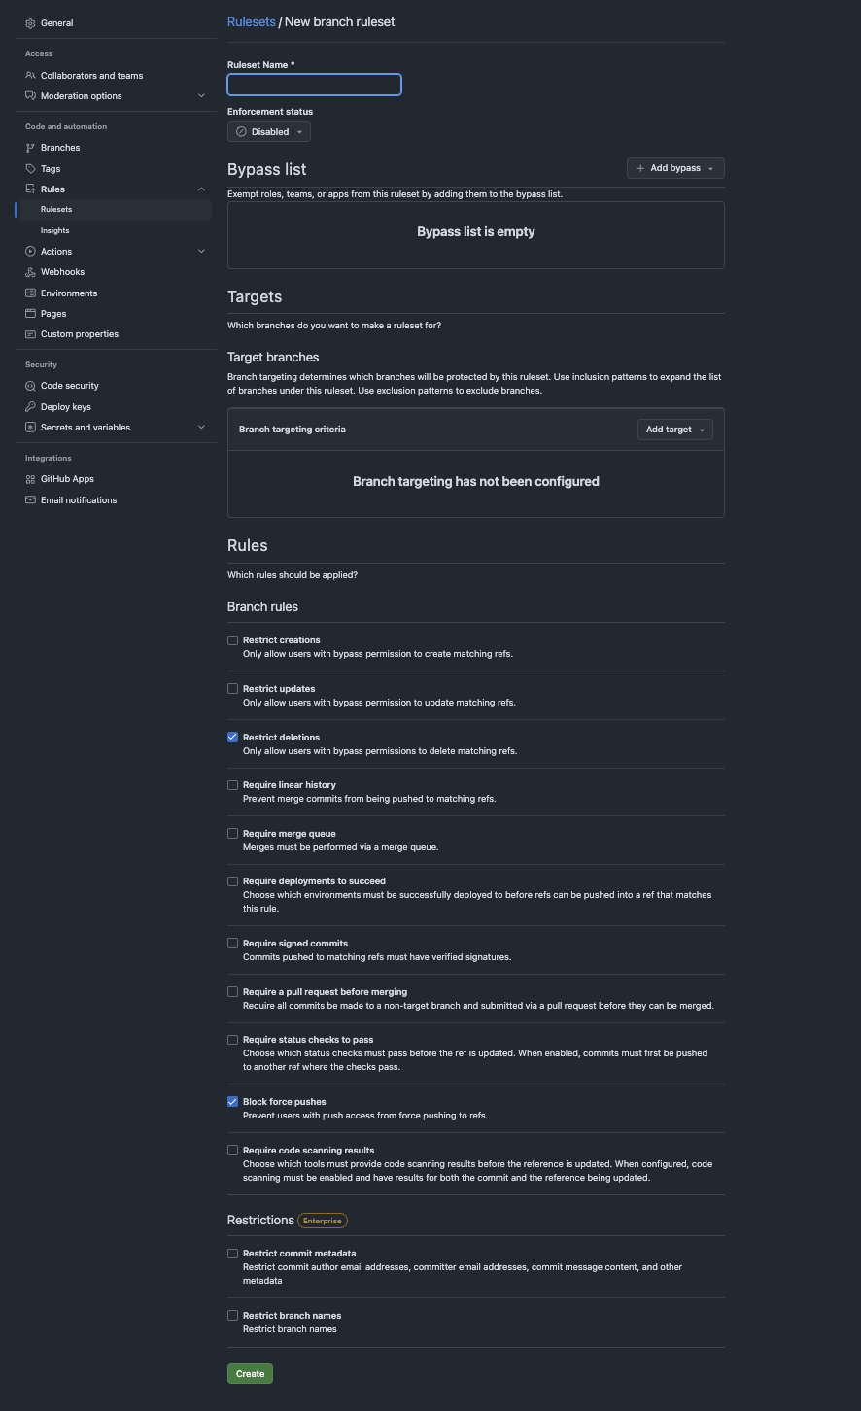Click the Environments icon in sidebar

pos(31,293)
